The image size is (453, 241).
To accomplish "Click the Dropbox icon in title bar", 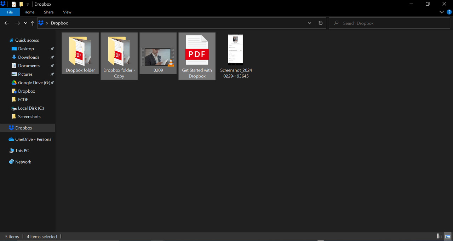I will pos(3,4).
